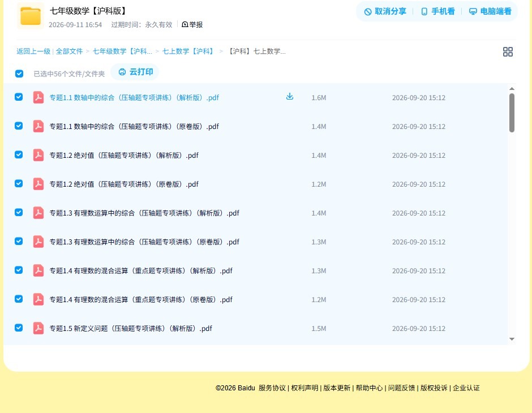Uncheck 专题1.1 解析版 checkbox
Image resolution: width=532 pixels, height=413 pixels.
pos(19,97)
